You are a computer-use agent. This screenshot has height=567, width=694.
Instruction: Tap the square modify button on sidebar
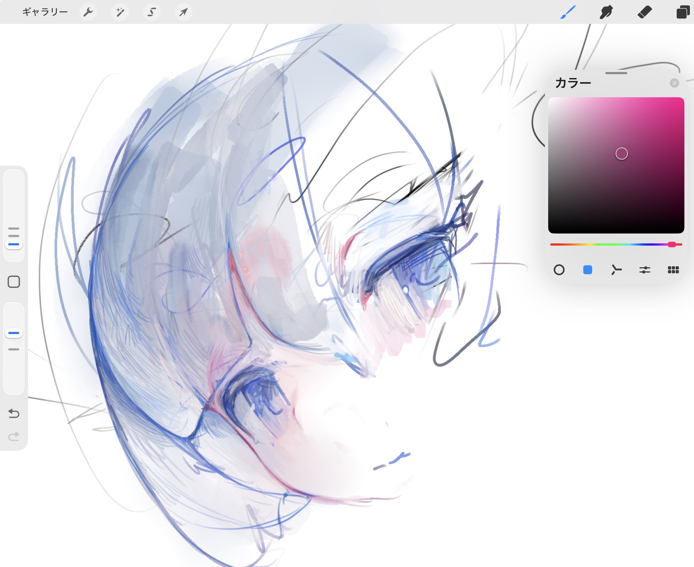[14, 282]
